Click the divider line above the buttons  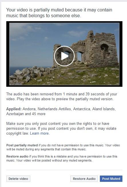[64, 170]
